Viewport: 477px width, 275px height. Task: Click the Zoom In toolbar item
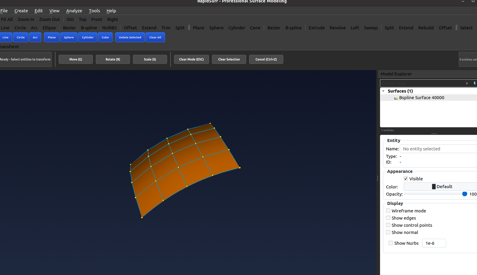coord(26,19)
